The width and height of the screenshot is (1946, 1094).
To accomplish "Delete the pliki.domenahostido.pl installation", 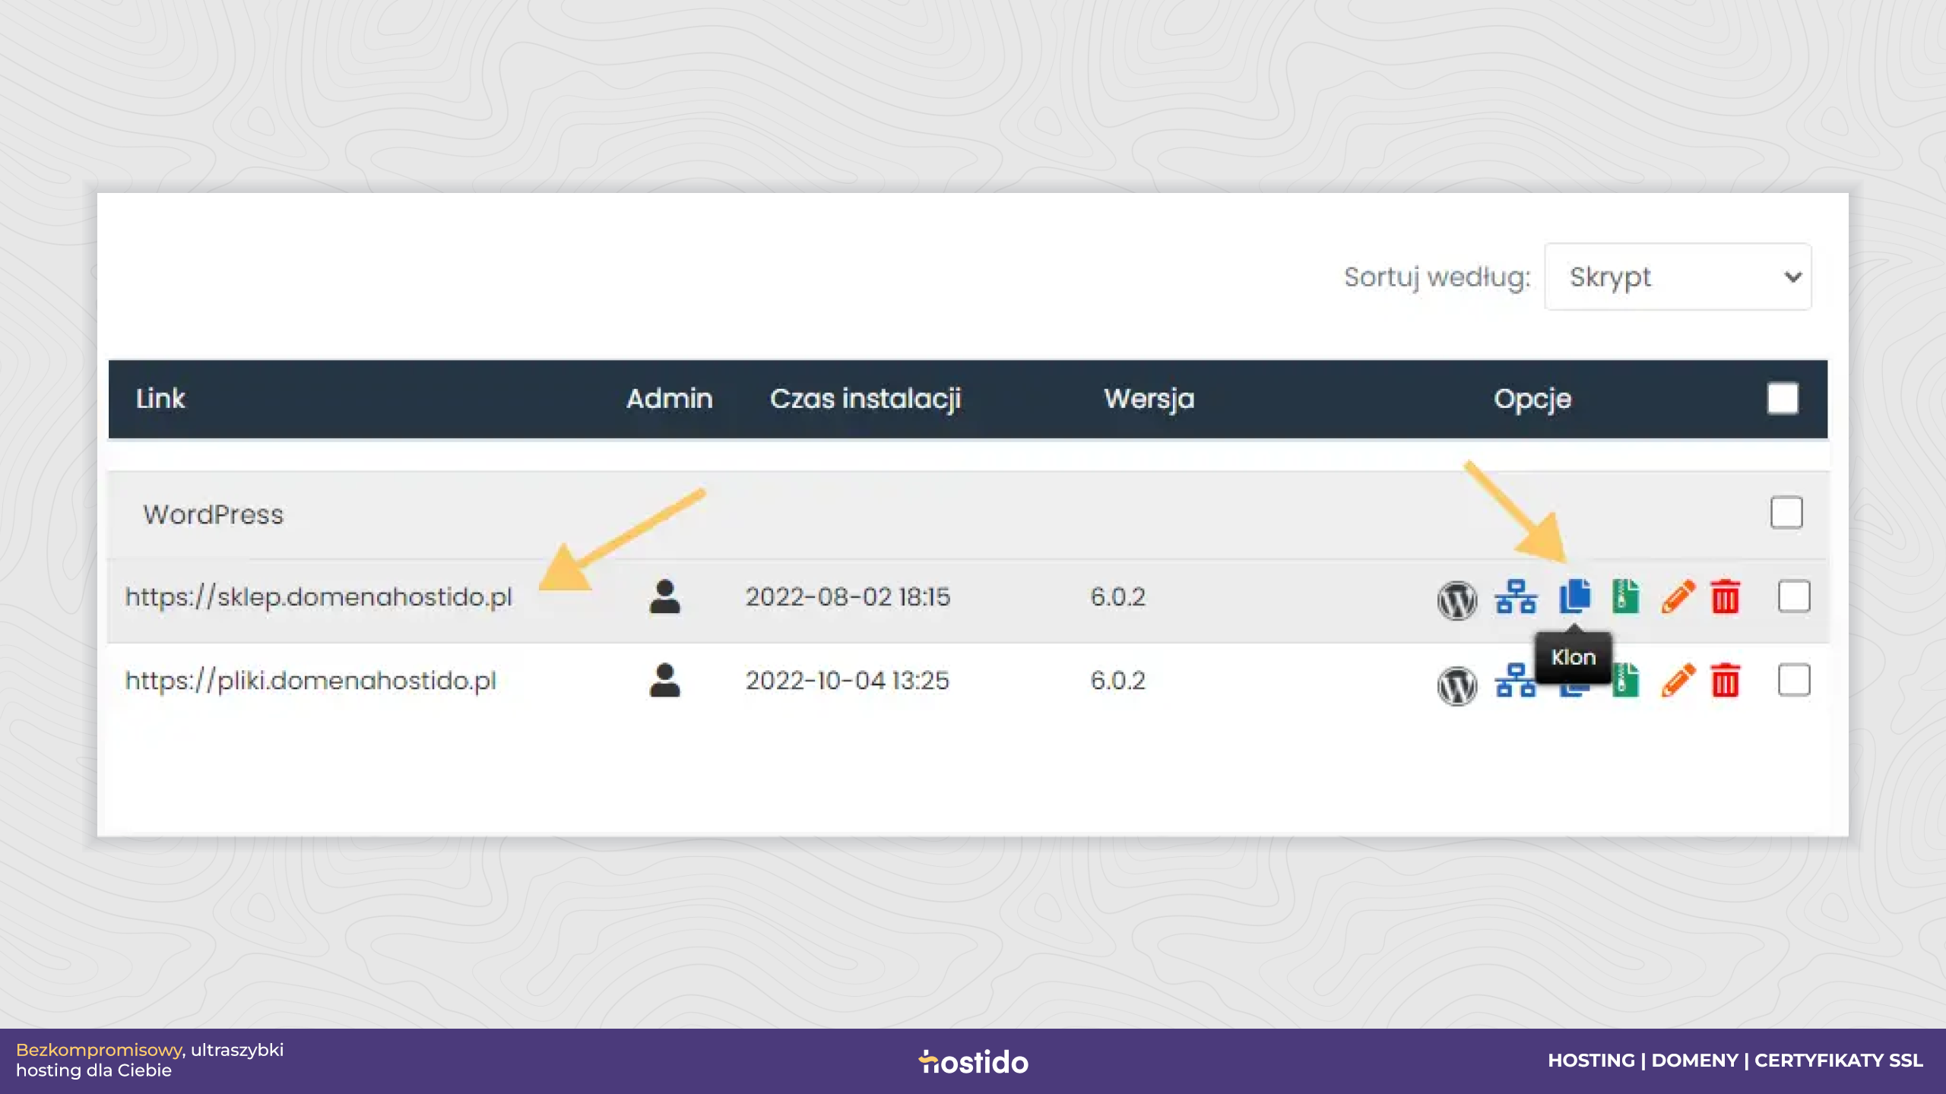I will tap(1725, 681).
